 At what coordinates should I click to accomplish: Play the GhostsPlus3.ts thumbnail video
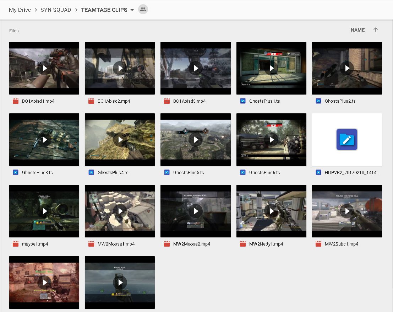pyautogui.click(x=44, y=140)
